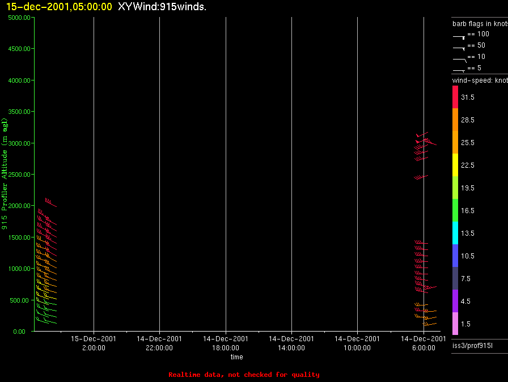Click the 4500.00 altitude axis label
The image size is (508, 382).
19,49
